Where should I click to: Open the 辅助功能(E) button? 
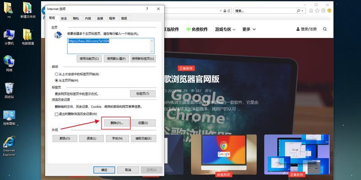click(143, 139)
